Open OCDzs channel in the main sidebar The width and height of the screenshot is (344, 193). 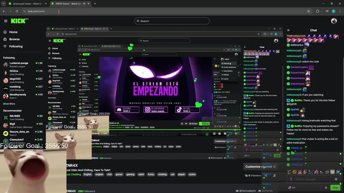click(23, 72)
